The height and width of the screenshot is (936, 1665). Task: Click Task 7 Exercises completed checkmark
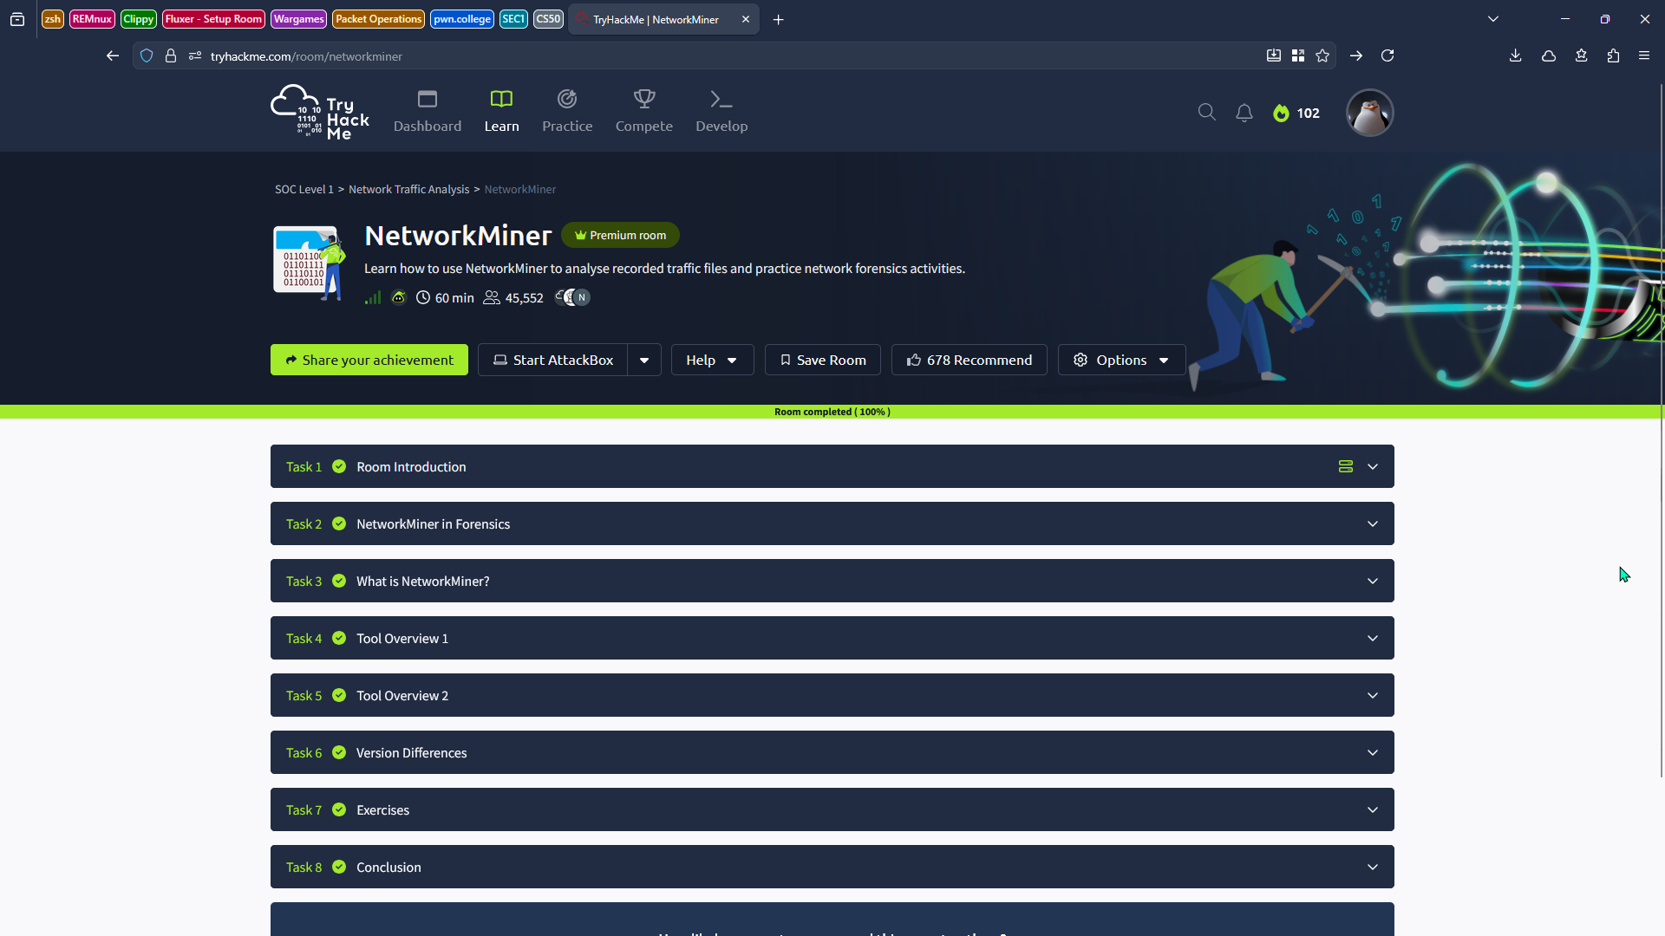pyautogui.click(x=339, y=809)
